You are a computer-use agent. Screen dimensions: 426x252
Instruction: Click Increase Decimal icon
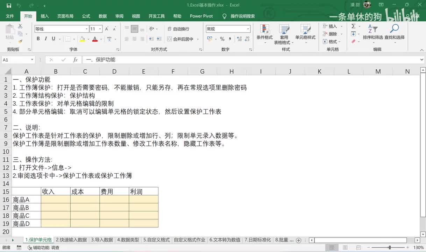pos(240,39)
